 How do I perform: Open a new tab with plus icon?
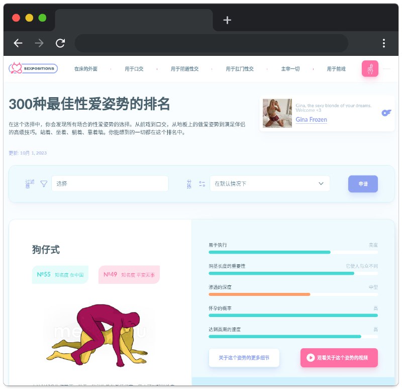227,20
